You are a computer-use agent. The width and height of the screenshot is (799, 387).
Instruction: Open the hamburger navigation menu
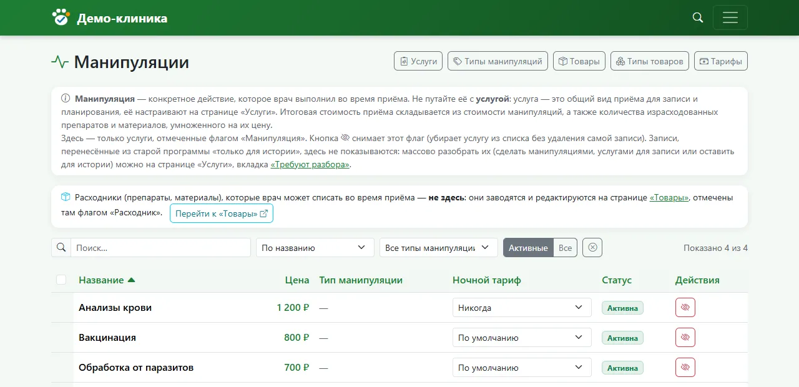[730, 17]
